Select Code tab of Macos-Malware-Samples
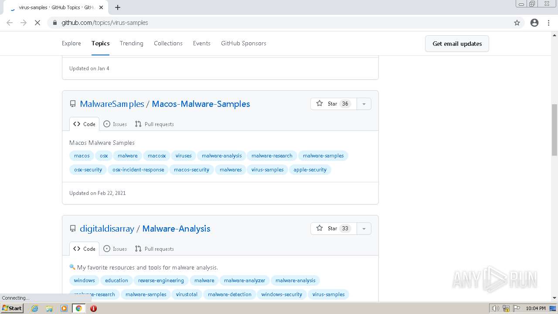The image size is (558, 314). [x=84, y=124]
